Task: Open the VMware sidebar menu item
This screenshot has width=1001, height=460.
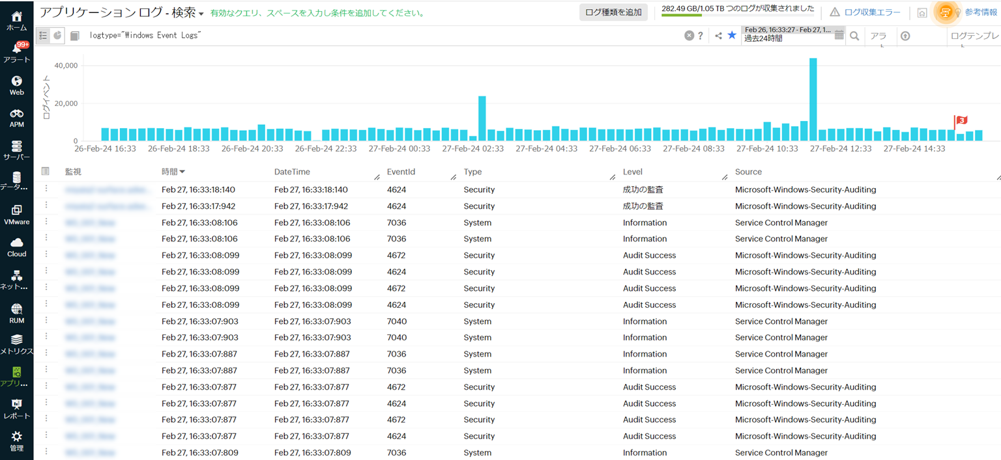Action: tap(17, 214)
